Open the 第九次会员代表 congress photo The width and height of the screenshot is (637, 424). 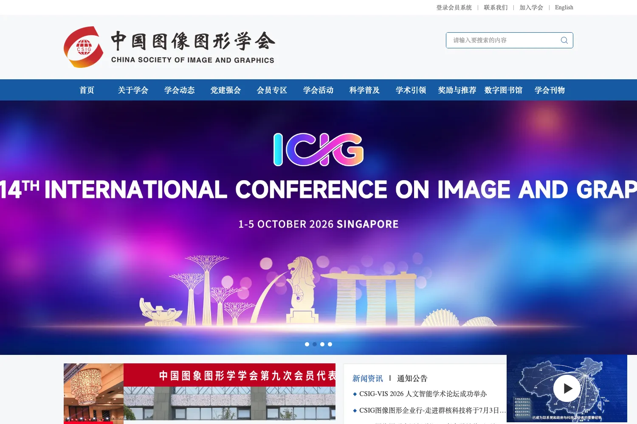(200, 393)
